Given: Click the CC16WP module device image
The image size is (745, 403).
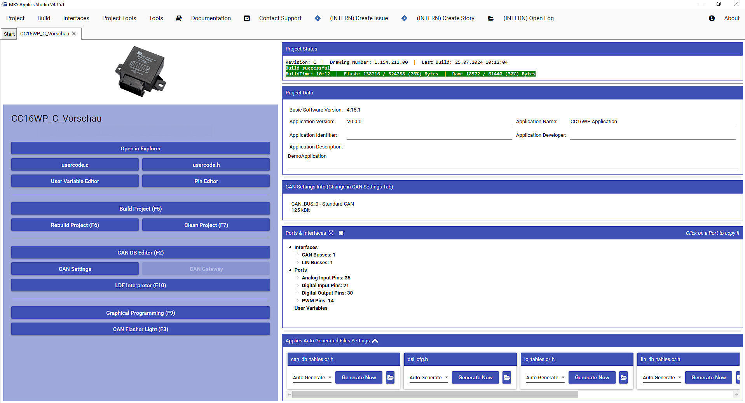Looking at the screenshot, I should pos(141,71).
